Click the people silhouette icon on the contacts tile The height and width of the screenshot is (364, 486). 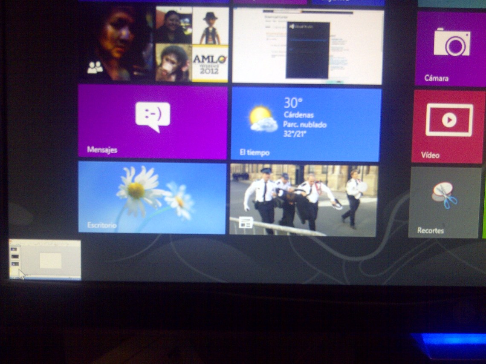click(x=95, y=67)
